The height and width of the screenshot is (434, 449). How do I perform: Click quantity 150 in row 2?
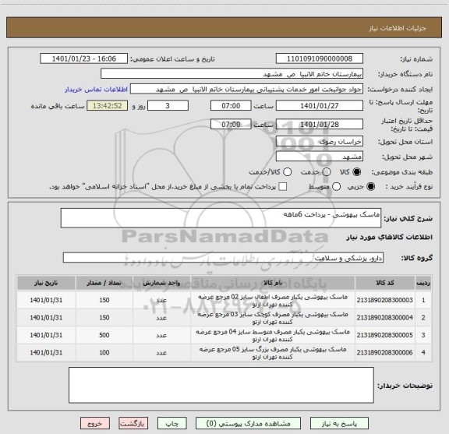(x=104, y=317)
